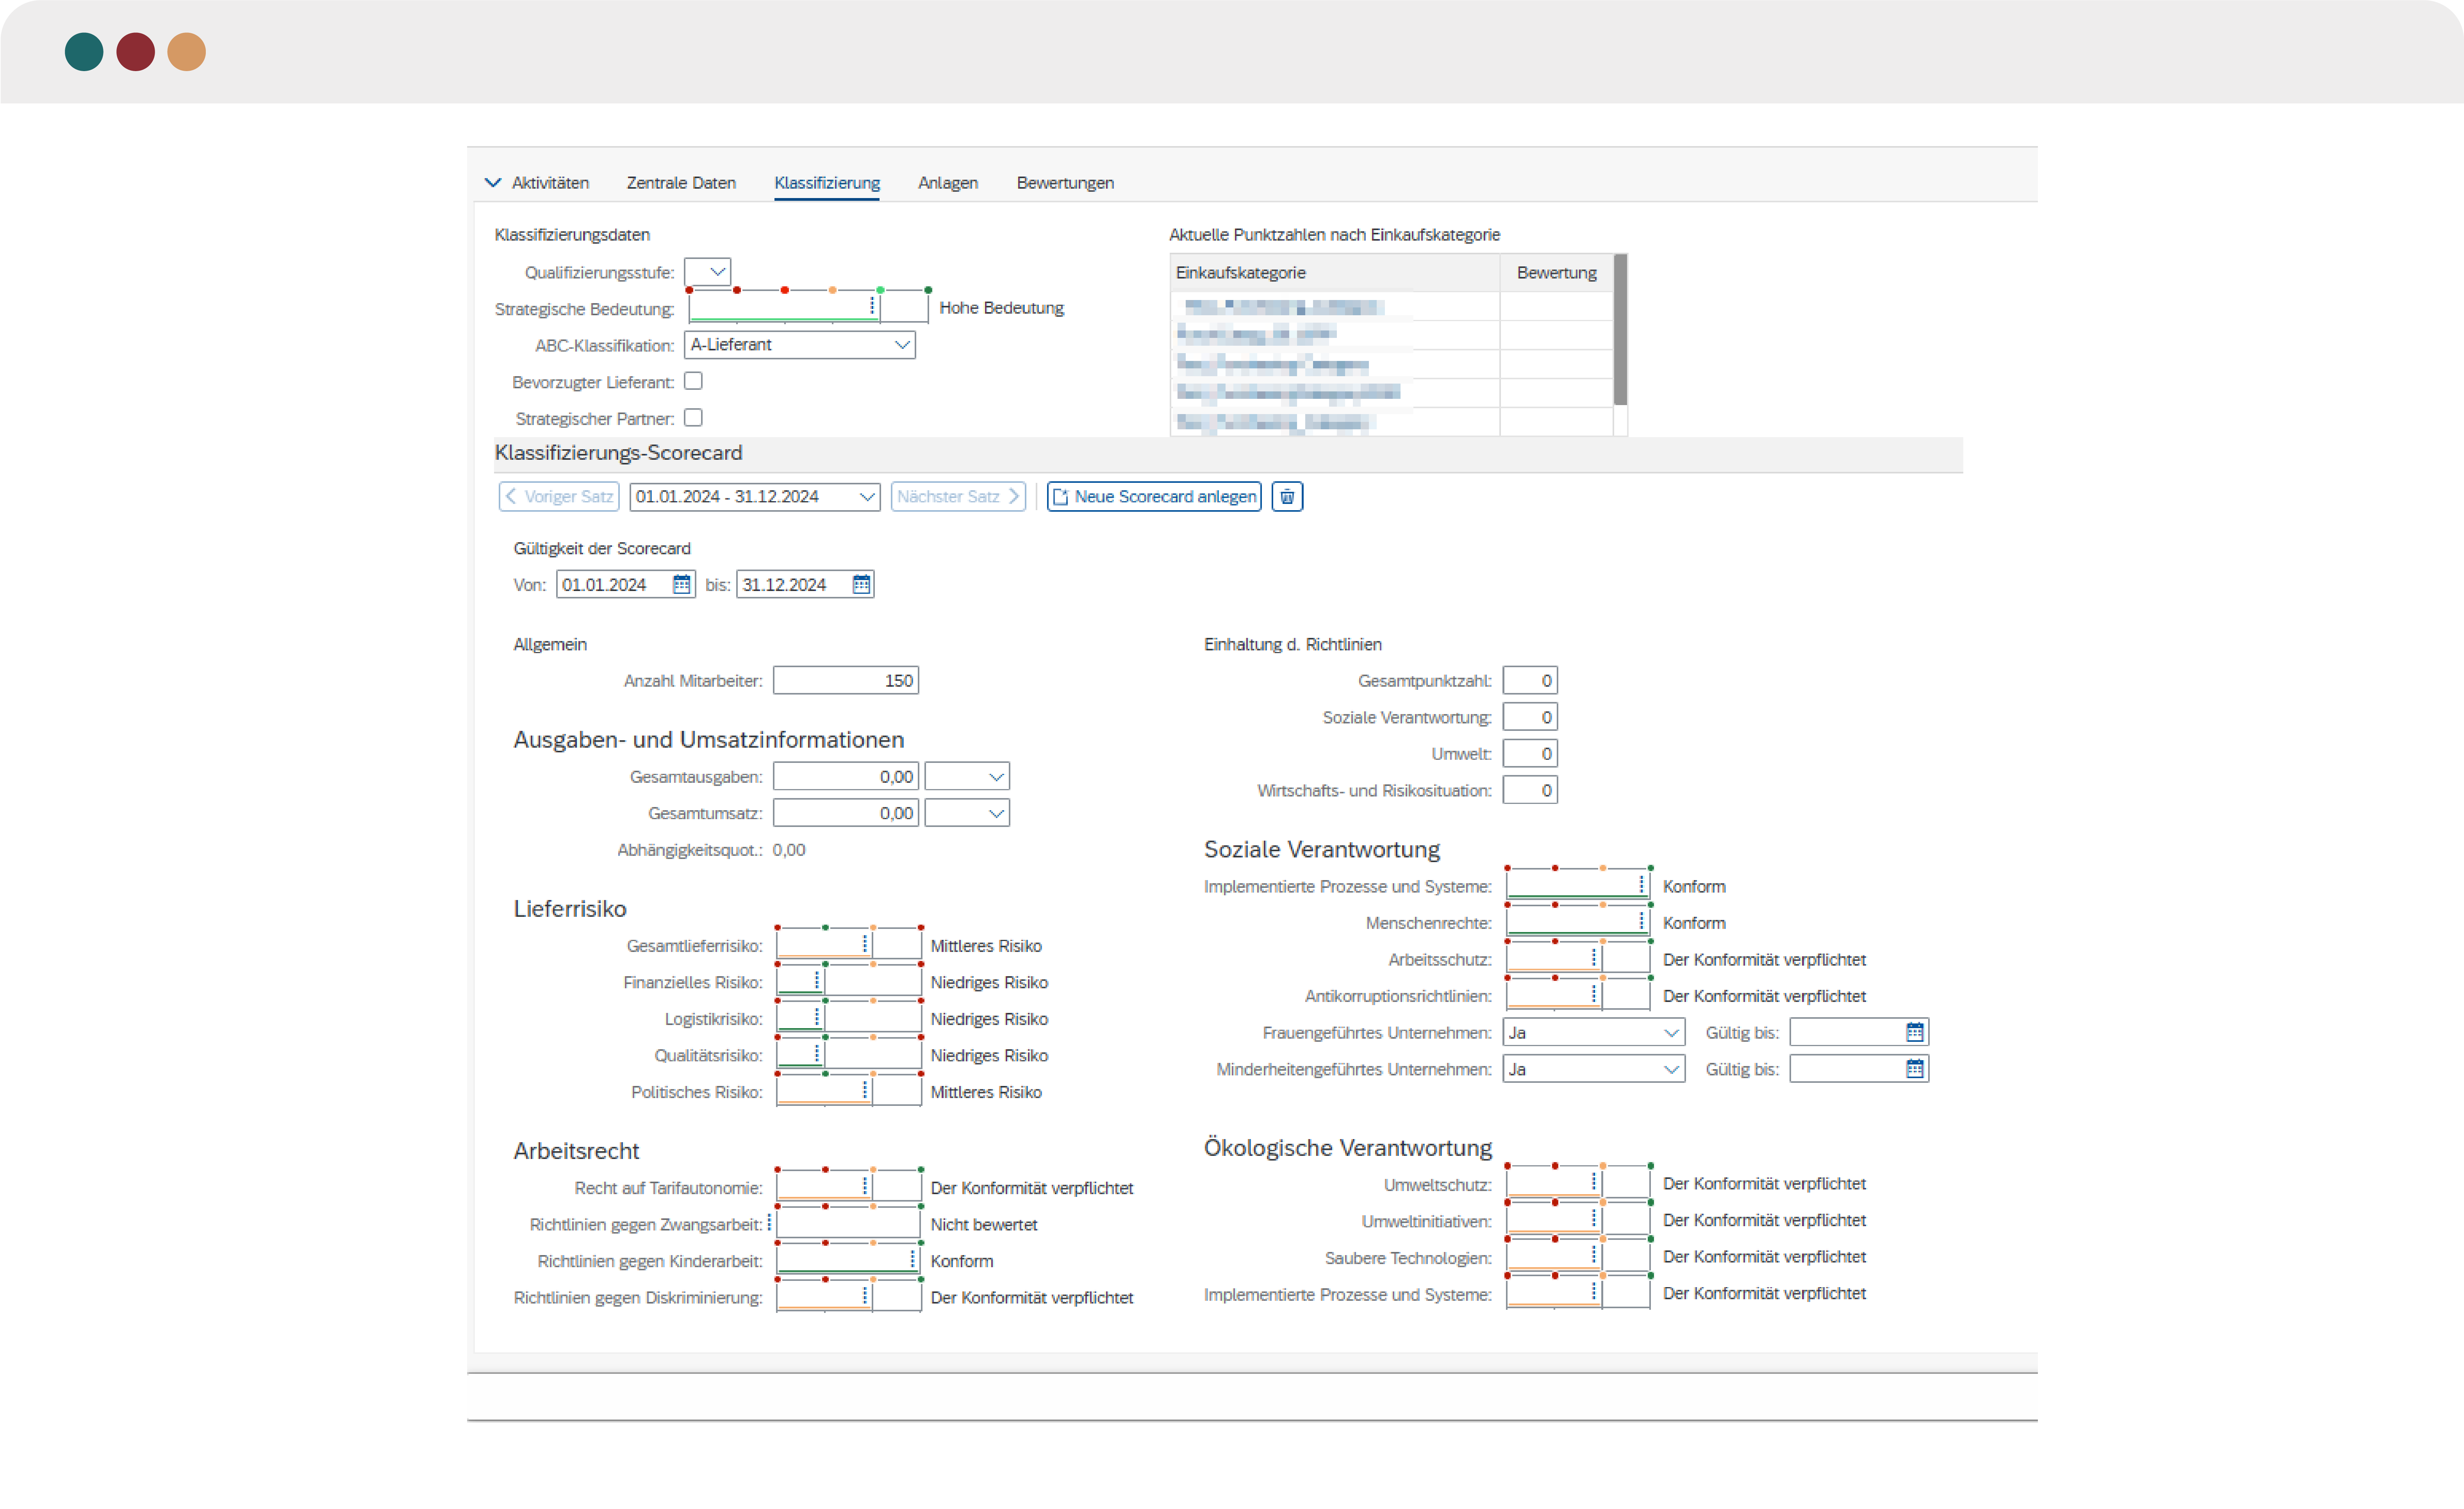Adjust the Strategische Bedeutung slider

tap(808, 306)
